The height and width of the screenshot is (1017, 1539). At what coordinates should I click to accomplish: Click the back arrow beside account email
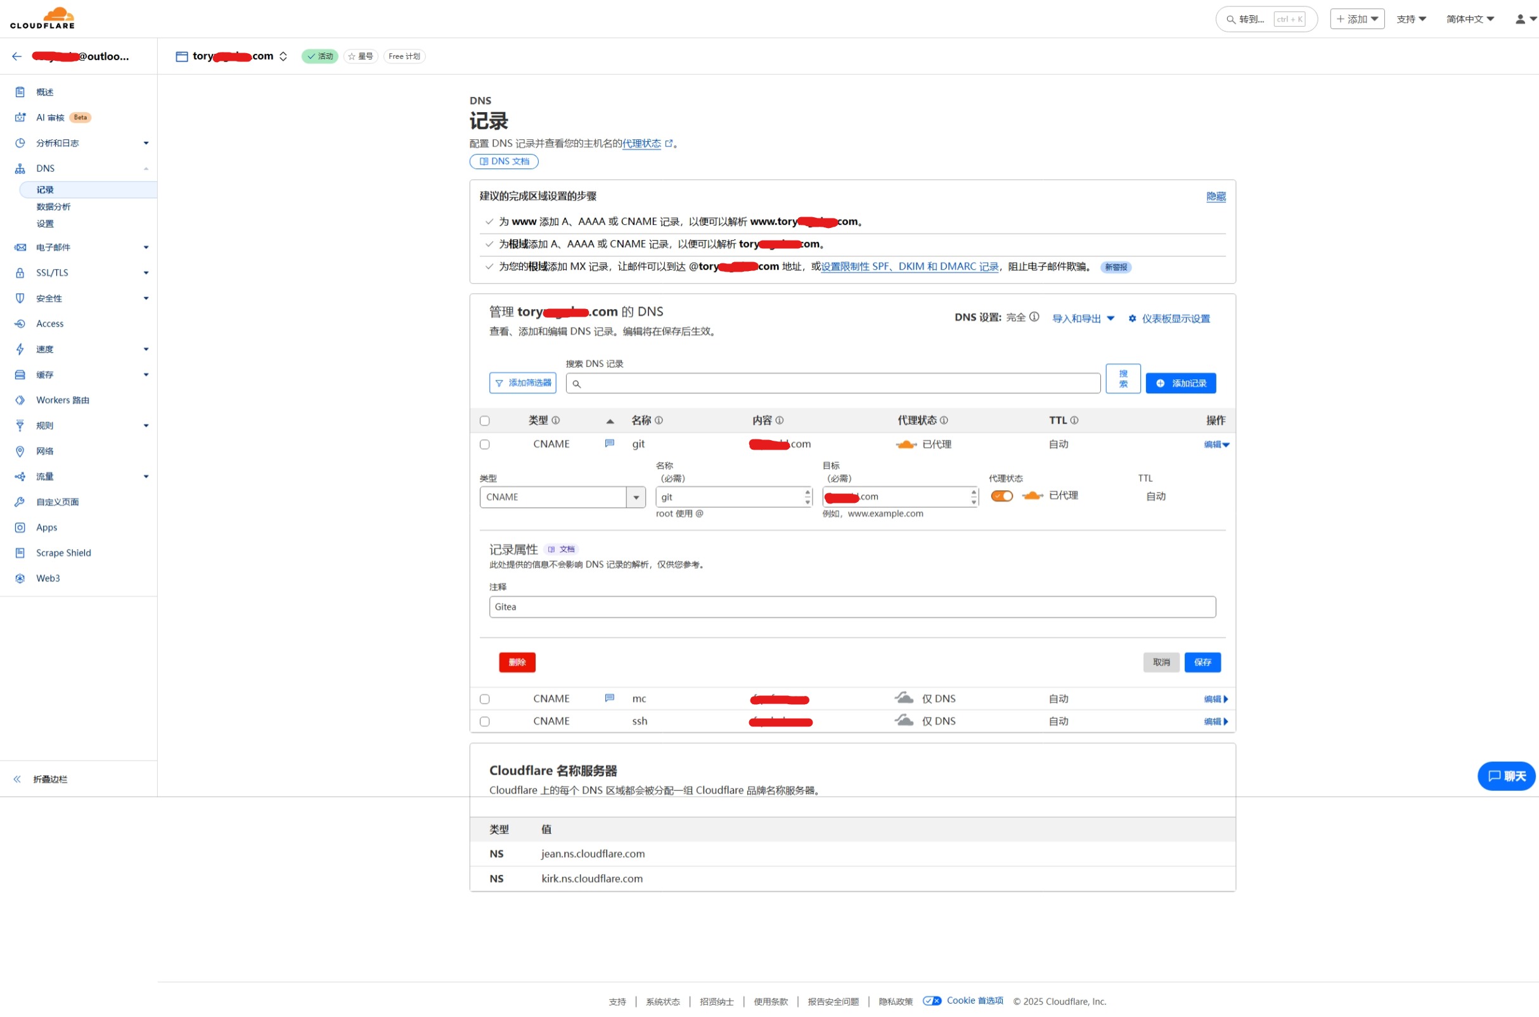pos(17,56)
